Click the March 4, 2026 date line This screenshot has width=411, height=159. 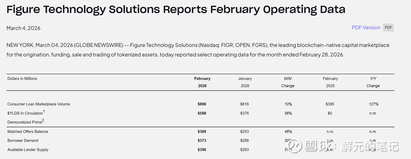(23, 28)
